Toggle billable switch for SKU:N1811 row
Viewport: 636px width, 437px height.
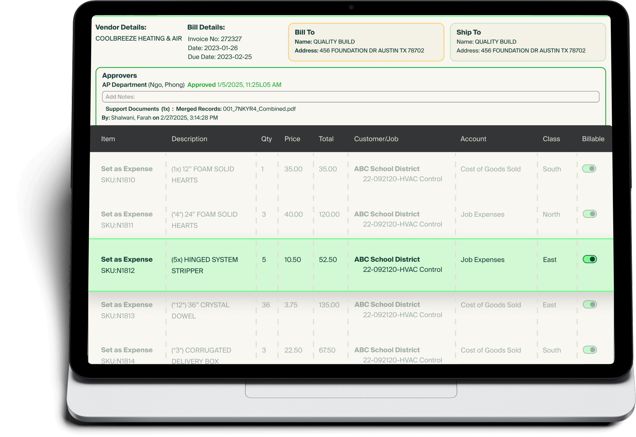click(590, 214)
